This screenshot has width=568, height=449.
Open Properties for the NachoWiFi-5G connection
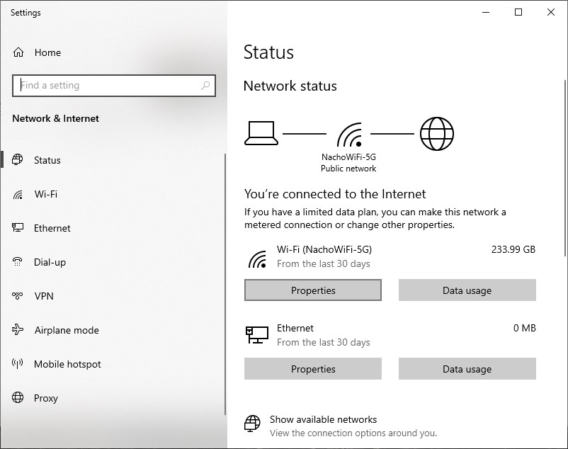tap(312, 290)
